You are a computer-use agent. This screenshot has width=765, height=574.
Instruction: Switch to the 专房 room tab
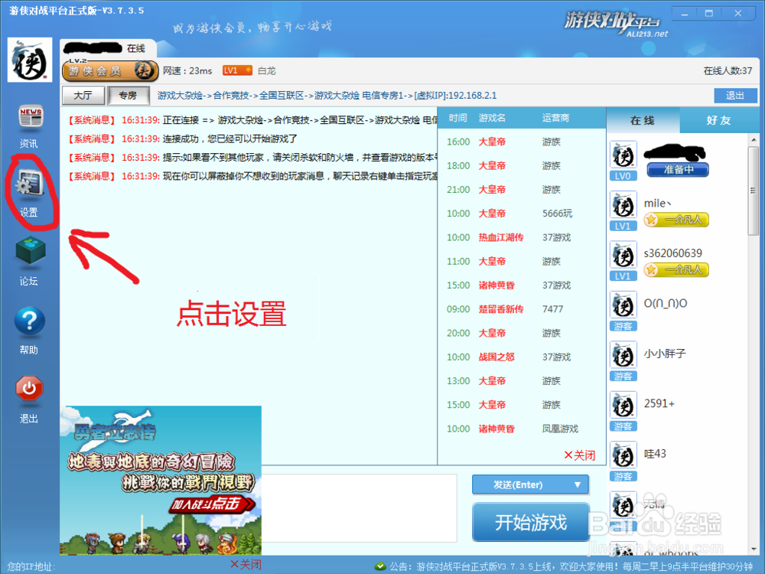pos(128,96)
